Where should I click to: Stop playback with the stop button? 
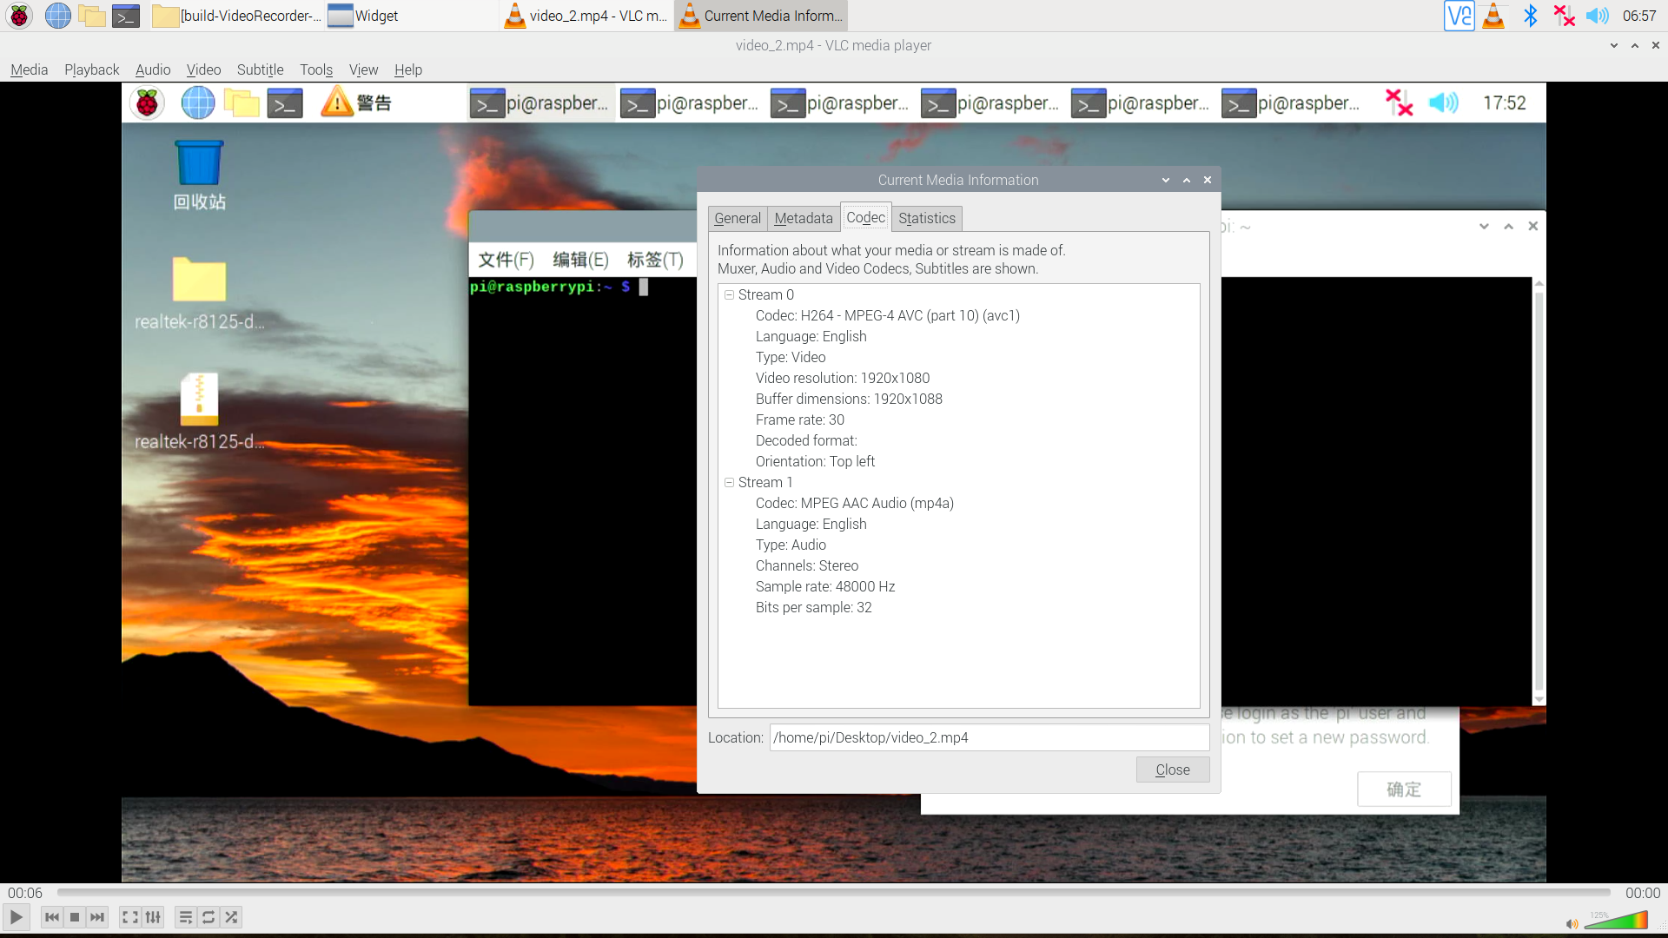click(75, 917)
